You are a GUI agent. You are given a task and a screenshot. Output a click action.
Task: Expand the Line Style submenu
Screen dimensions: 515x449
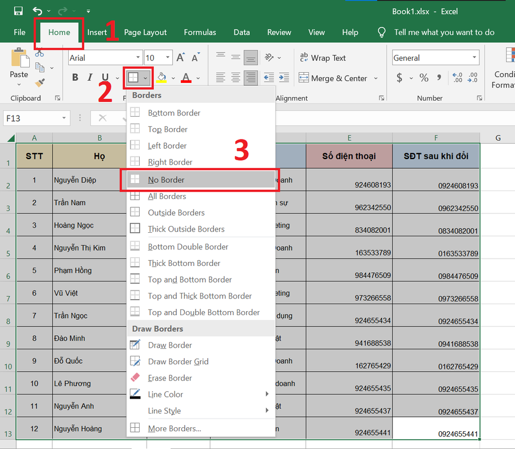point(201,411)
